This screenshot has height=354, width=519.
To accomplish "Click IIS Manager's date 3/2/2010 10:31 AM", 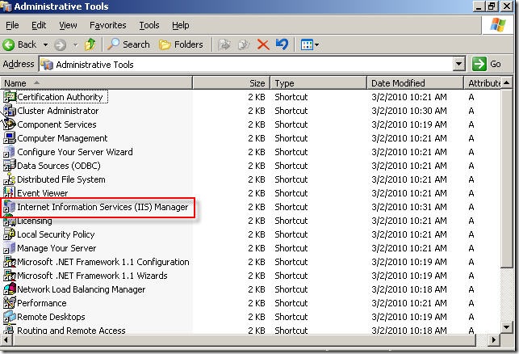I will pos(409,207).
